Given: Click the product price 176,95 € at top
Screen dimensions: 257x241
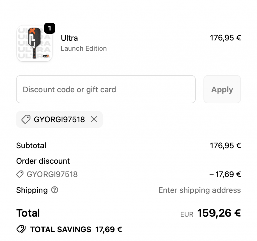Looking at the screenshot, I should pyautogui.click(x=225, y=38).
